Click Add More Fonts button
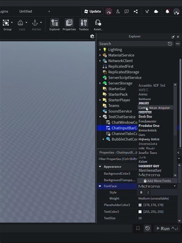This screenshot has height=243, width=182. coord(157,181)
